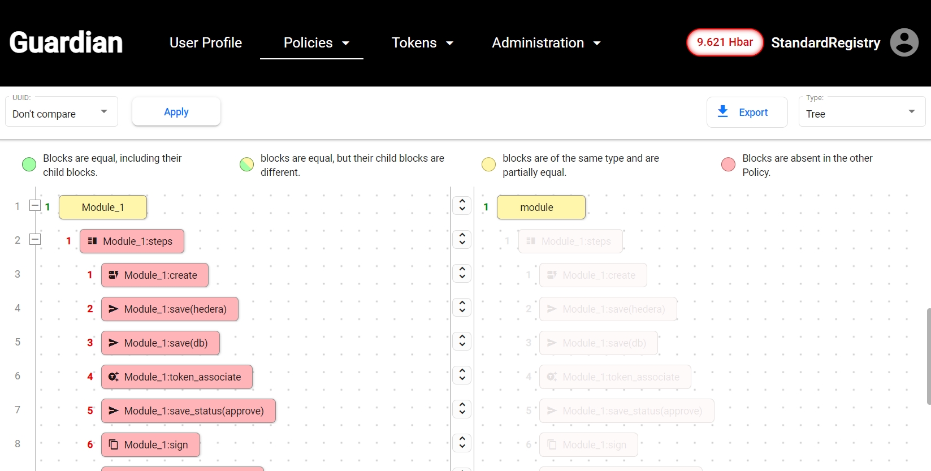The height and width of the screenshot is (471, 931).
Task: Click the Module_1:steps block icon
Action: pyautogui.click(x=93, y=241)
